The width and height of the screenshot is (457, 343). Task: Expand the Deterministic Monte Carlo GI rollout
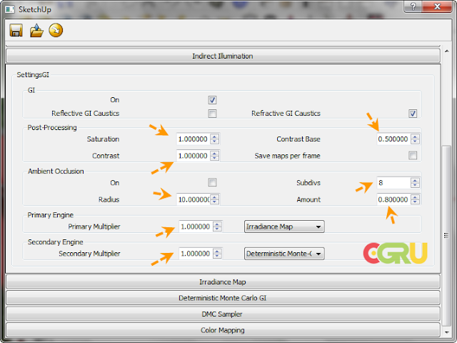(x=223, y=298)
